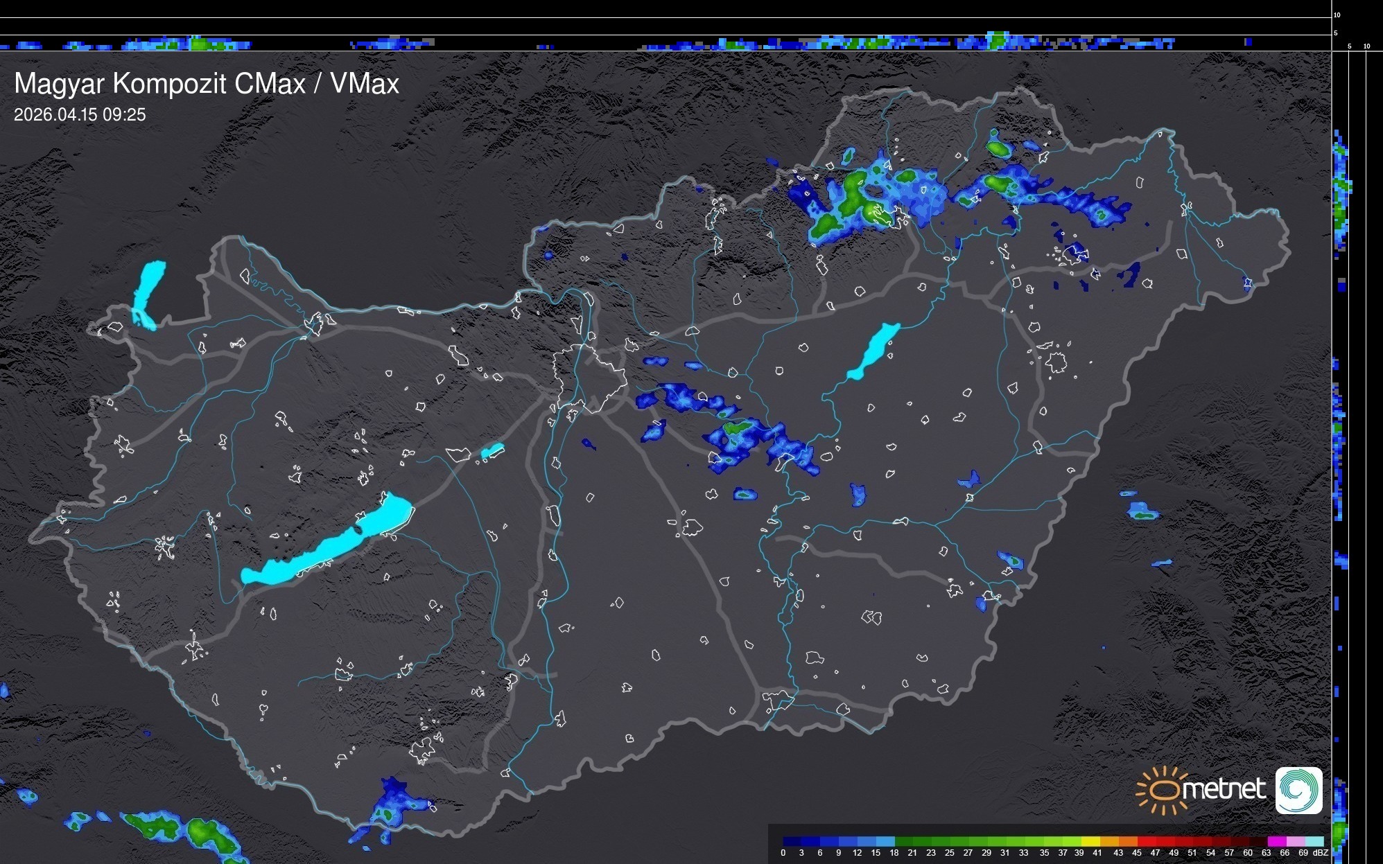
Task: Click the top VMax profile strip
Action: 666,43
